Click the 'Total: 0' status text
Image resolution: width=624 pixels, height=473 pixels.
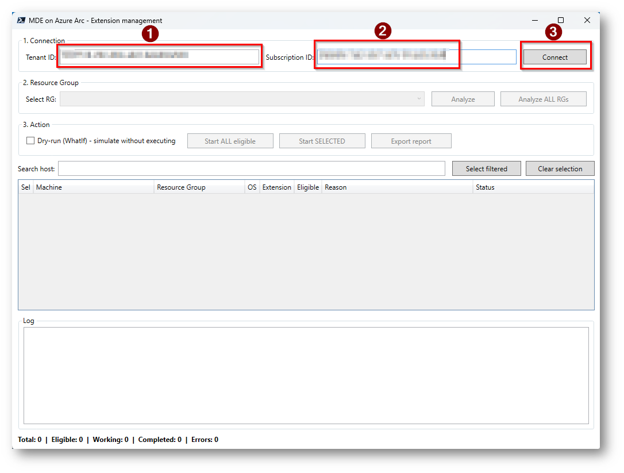pos(29,440)
